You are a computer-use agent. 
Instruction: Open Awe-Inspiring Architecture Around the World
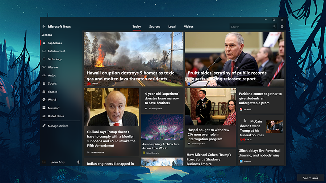[161, 146]
